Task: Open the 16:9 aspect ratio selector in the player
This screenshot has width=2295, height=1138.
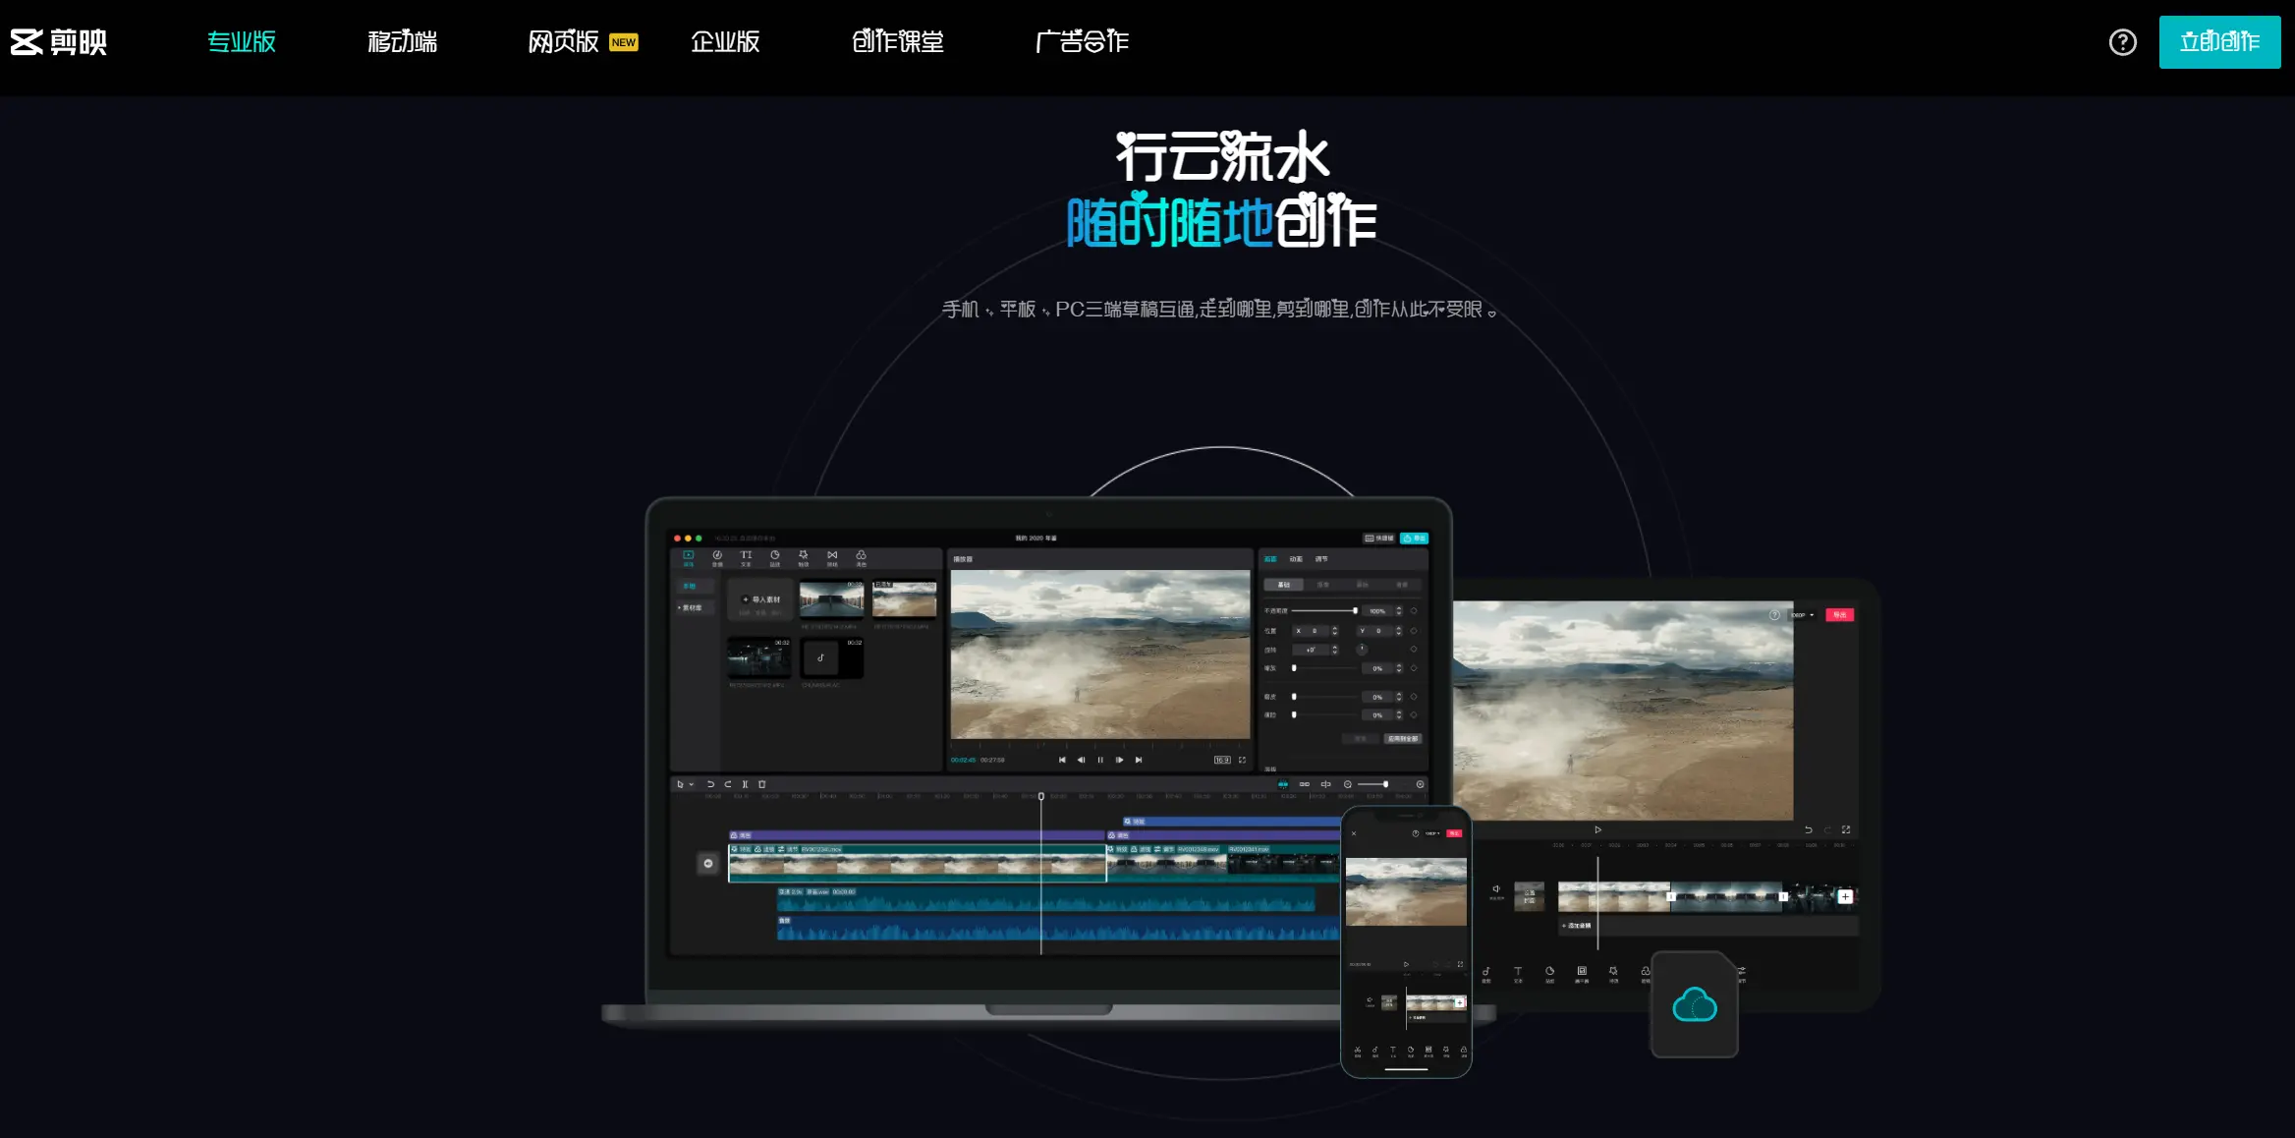Action: tap(1223, 760)
